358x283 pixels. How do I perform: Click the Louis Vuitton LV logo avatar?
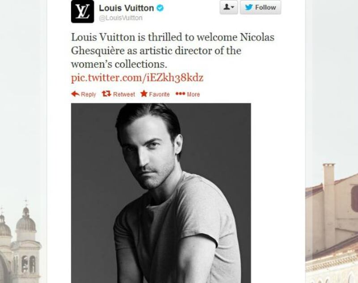82,12
